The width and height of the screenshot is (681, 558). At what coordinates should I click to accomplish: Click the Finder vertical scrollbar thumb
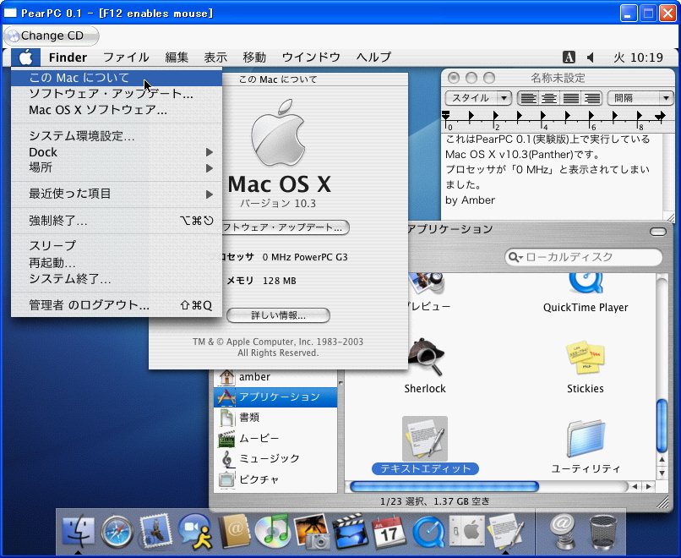click(x=662, y=426)
